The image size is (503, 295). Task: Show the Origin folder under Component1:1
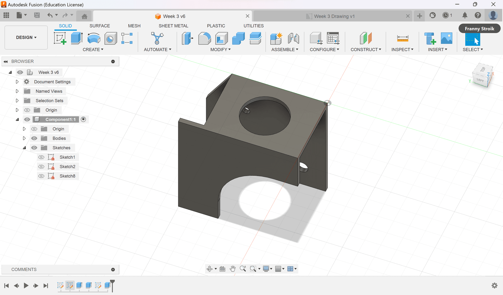34,129
